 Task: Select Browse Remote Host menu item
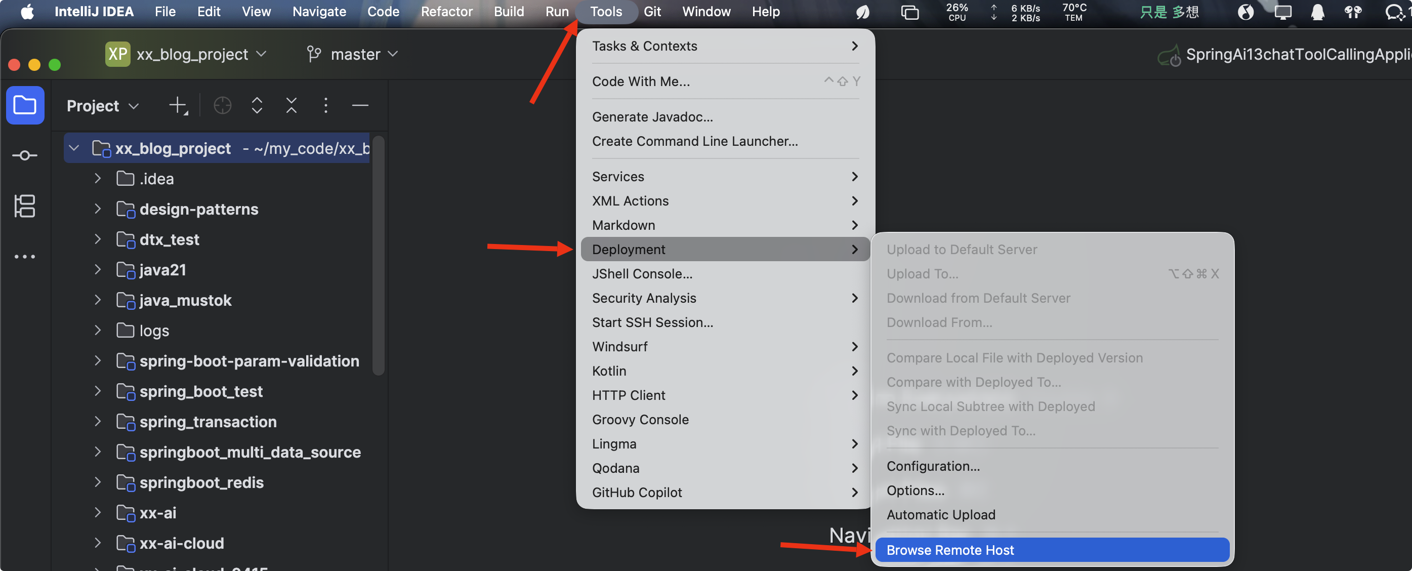pos(1052,550)
